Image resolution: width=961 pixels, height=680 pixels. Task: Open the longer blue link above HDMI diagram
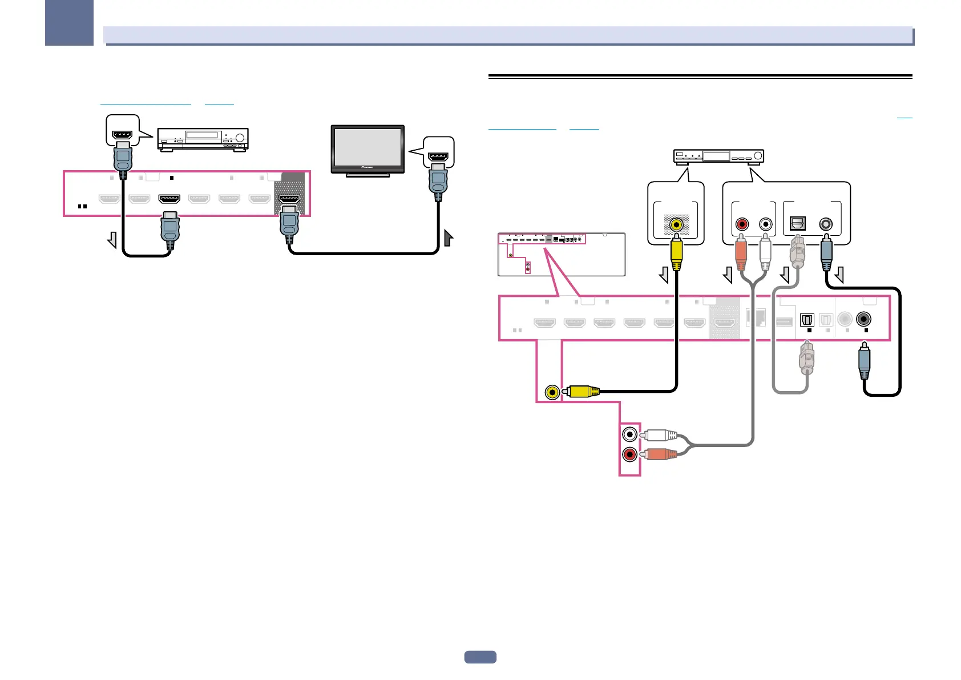coord(146,102)
